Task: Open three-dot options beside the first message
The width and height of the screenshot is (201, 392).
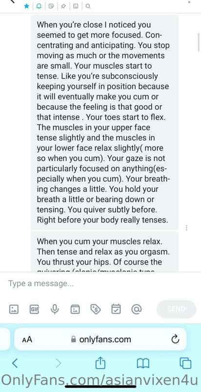Action: point(186,227)
